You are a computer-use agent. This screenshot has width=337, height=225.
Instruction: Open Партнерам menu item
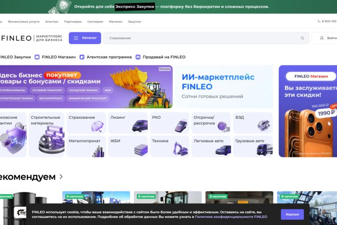click(73, 22)
